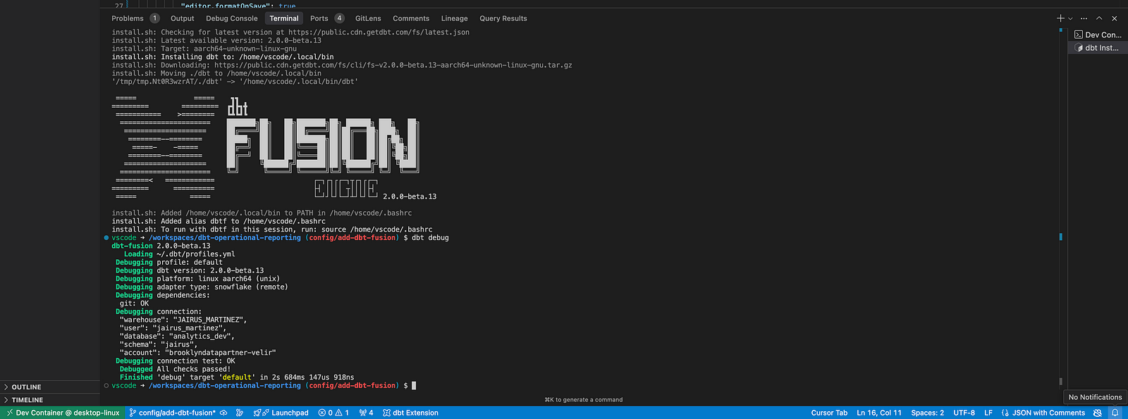Click the notifications bell icon
Image resolution: width=1128 pixels, height=419 pixels.
click(x=1115, y=413)
